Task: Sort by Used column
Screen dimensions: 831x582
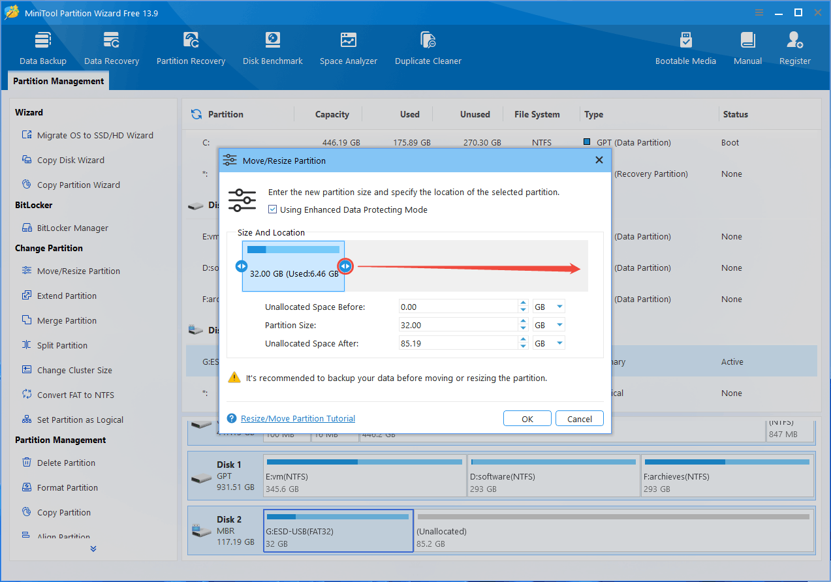Action: coord(410,114)
